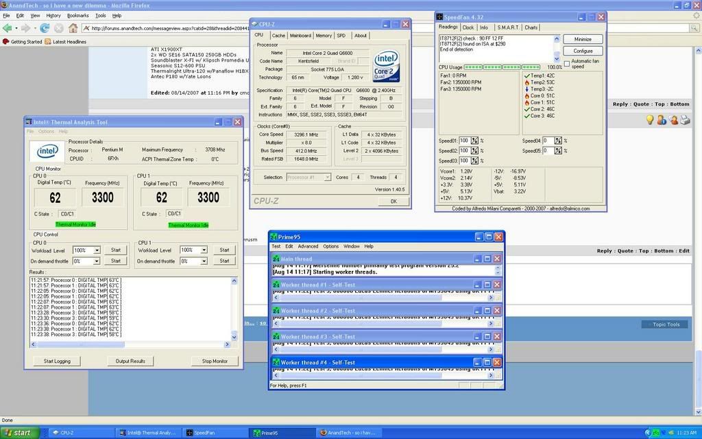Screen dimensions: 702x439
Task: Click the Intel logo in the Thermal Analysis Tool
Action: click(x=47, y=152)
